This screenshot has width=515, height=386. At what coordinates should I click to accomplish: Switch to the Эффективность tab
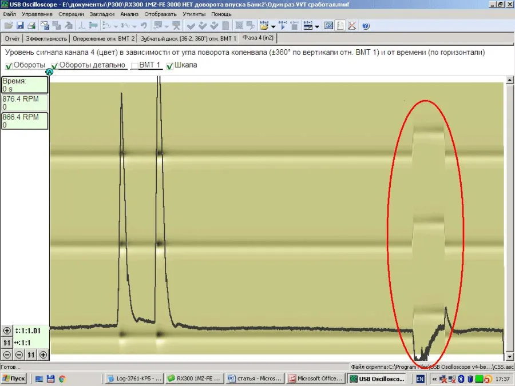coord(46,38)
